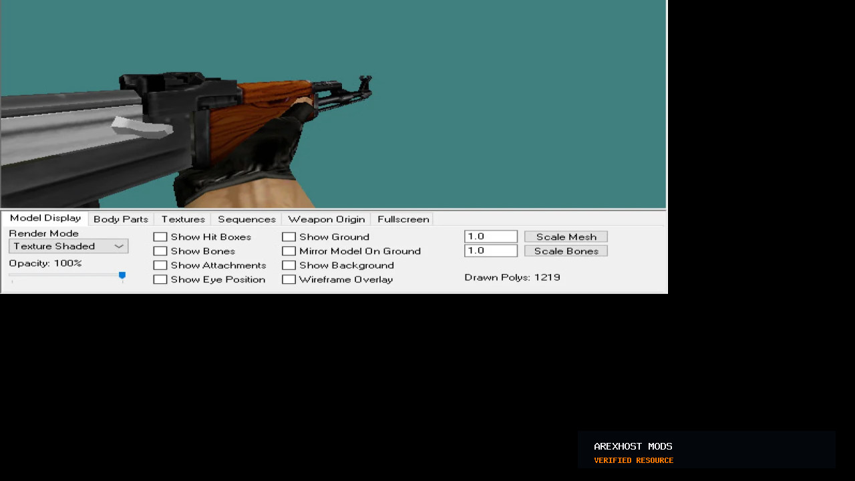Toggle Show Bones checkbox
This screenshot has width=855, height=481.
pos(160,251)
